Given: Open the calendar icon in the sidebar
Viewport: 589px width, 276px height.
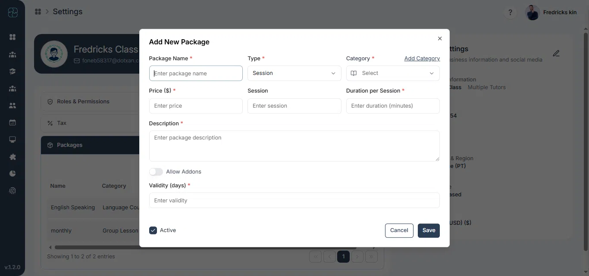Looking at the screenshot, I should click(x=13, y=123).
